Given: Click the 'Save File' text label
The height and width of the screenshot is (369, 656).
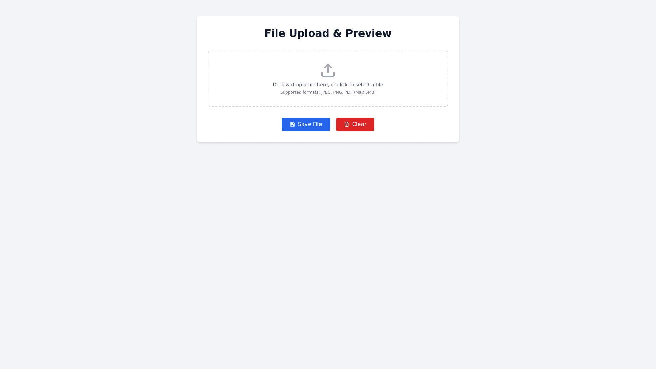Looking at the screenshot, I should pos(310,124).
